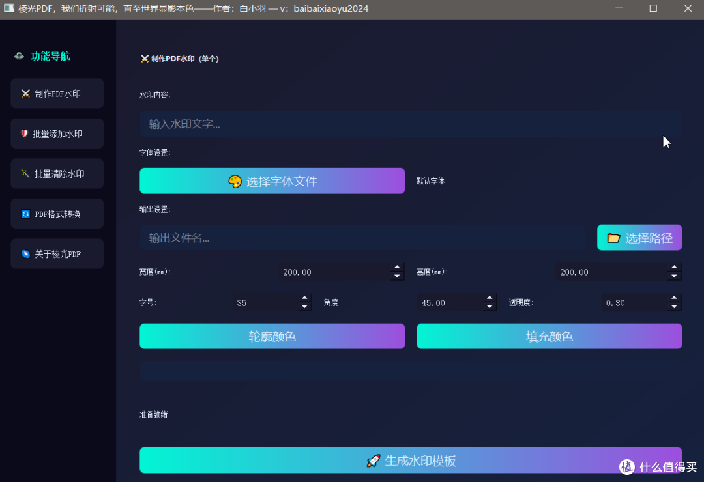Maximize the 棱光PDF window
This screenshot has height=482, width=704.
pyautogui.click(x=653, y=8)
